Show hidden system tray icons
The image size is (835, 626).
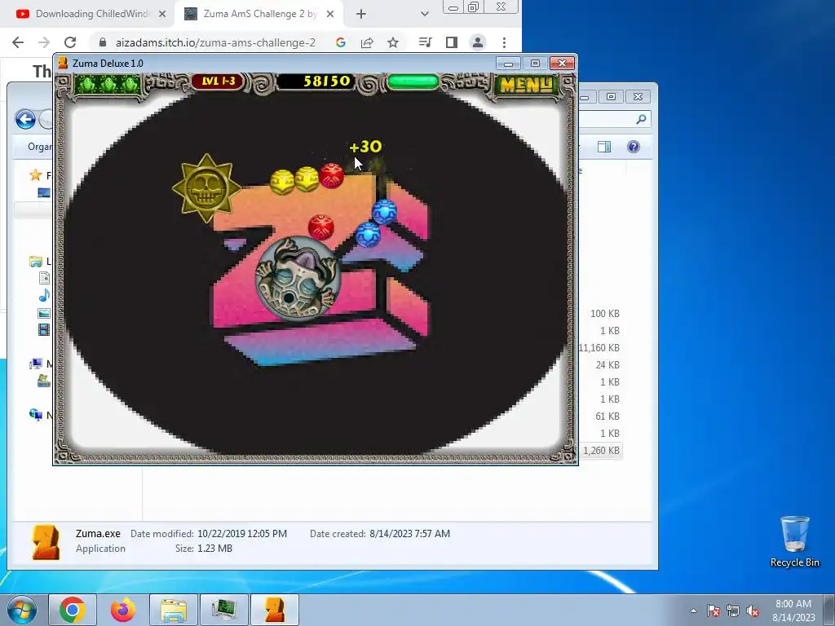pyautogui.click(x=693, y=611)
